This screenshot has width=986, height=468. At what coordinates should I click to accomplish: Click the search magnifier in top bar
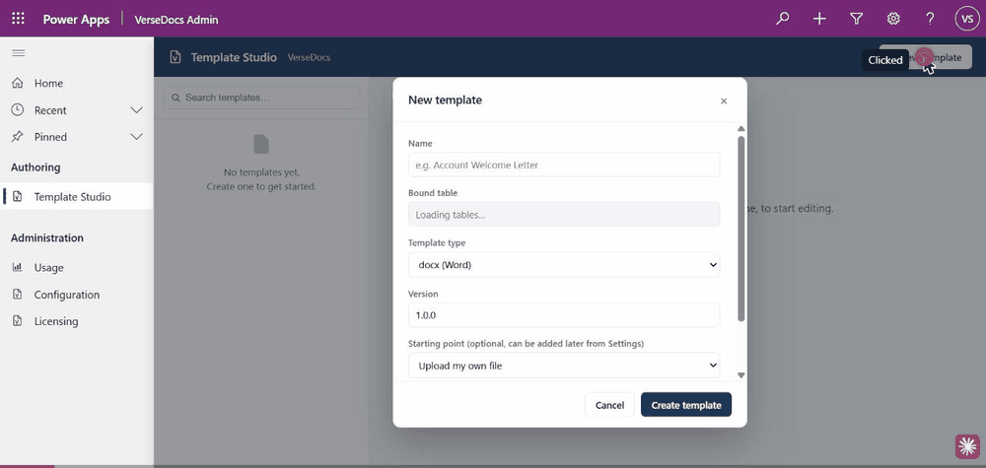[782, 19]
